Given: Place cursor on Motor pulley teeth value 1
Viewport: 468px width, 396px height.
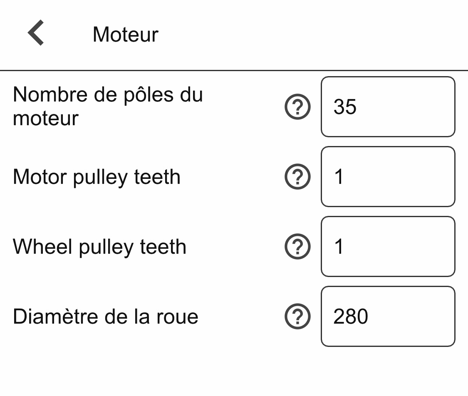Looking at the screenshot, I should 339,176.
